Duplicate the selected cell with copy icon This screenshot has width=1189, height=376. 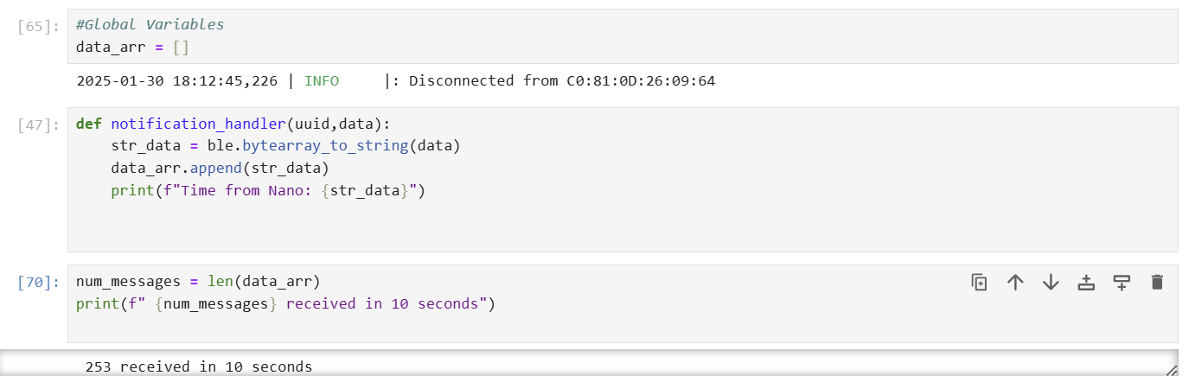[x=979, y=282]
